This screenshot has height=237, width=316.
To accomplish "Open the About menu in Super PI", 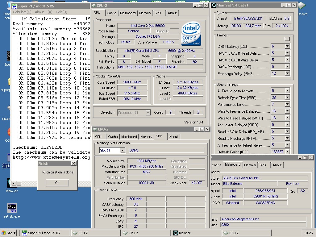I will (x=44, y=12).
